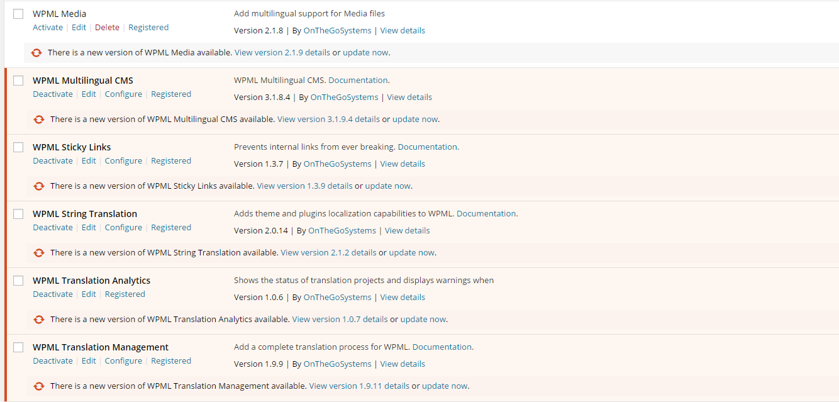View details of WPML Translation Management 1.9.9
This screenshot has height=402, width=839.
tap(403, 364)
